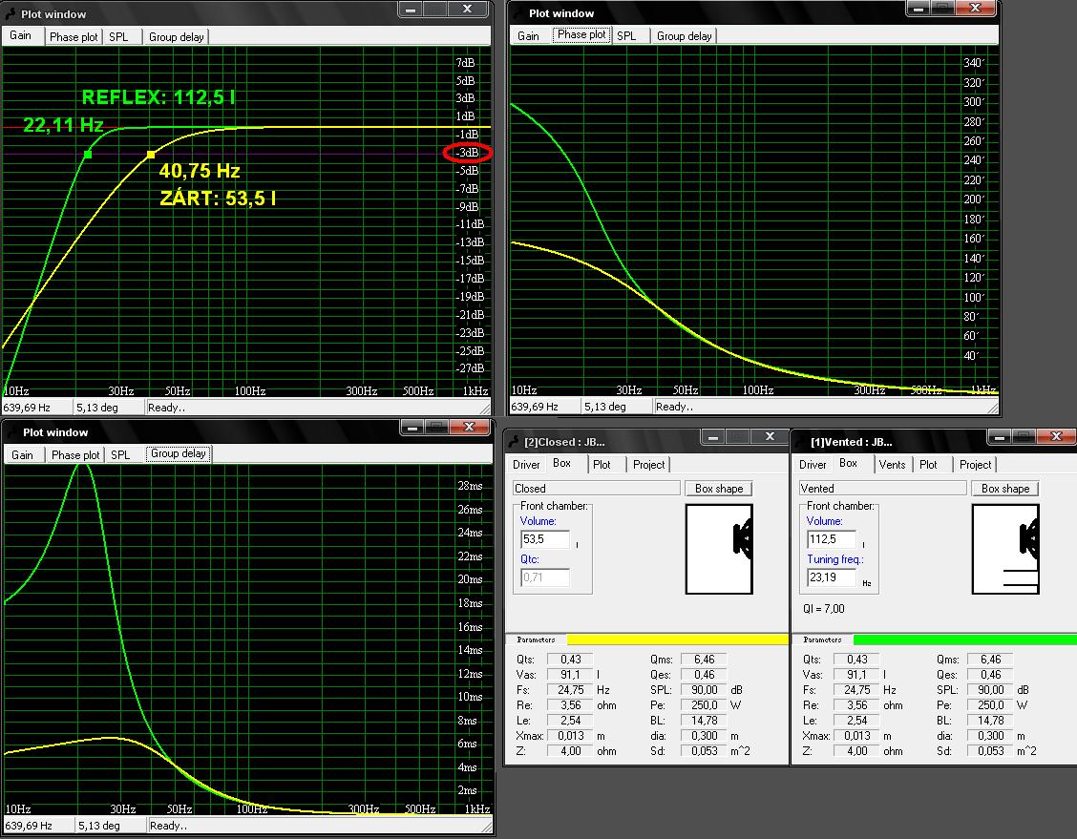Minimize the phase curve Plot window

pos(919,8)
